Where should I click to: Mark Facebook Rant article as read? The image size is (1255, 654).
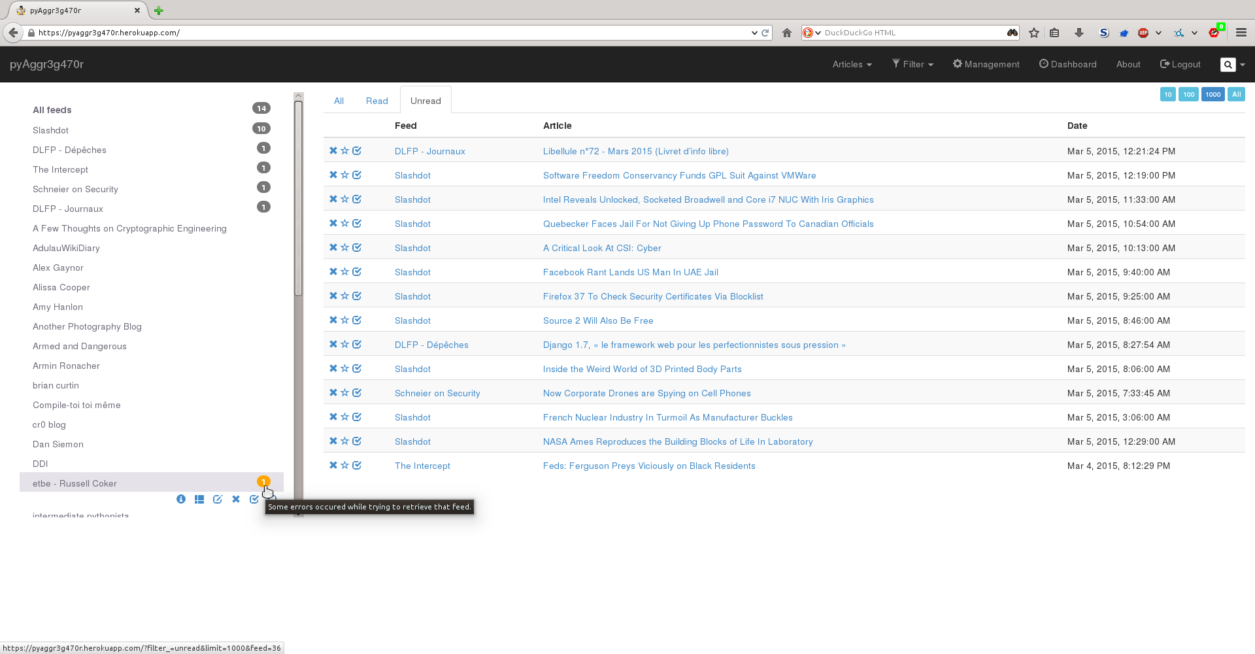(357, 271)
